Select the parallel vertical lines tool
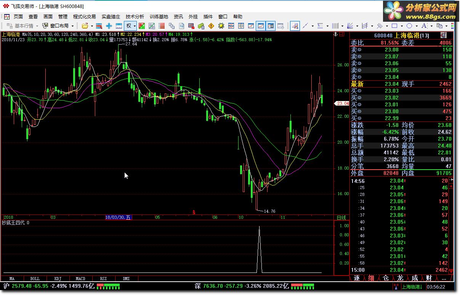This screenshot has height=295, width=460. pyautogui.click(x=335, y=26)
